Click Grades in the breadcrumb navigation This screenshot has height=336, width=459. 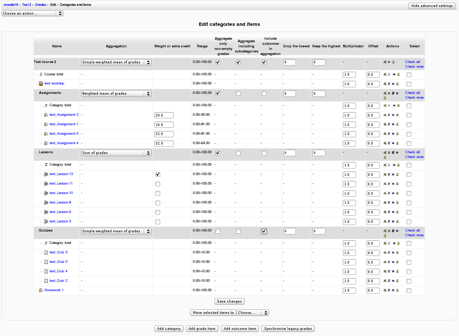point(40,5)
